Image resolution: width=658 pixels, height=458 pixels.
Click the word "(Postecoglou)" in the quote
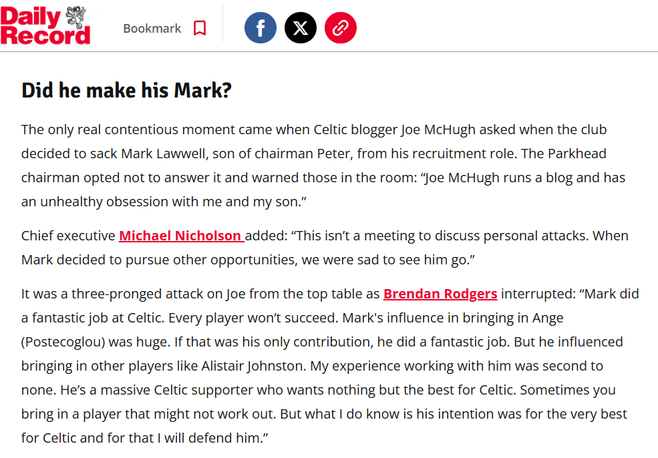[x=63, y=342]
